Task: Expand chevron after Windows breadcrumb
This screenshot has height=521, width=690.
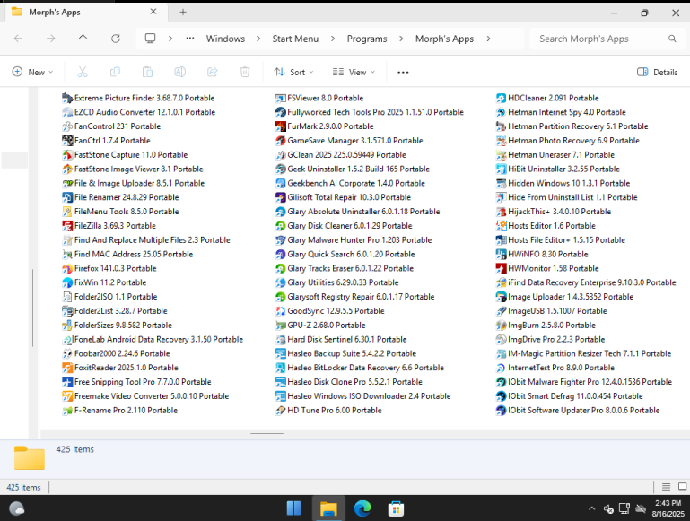Action: point(258,39)
